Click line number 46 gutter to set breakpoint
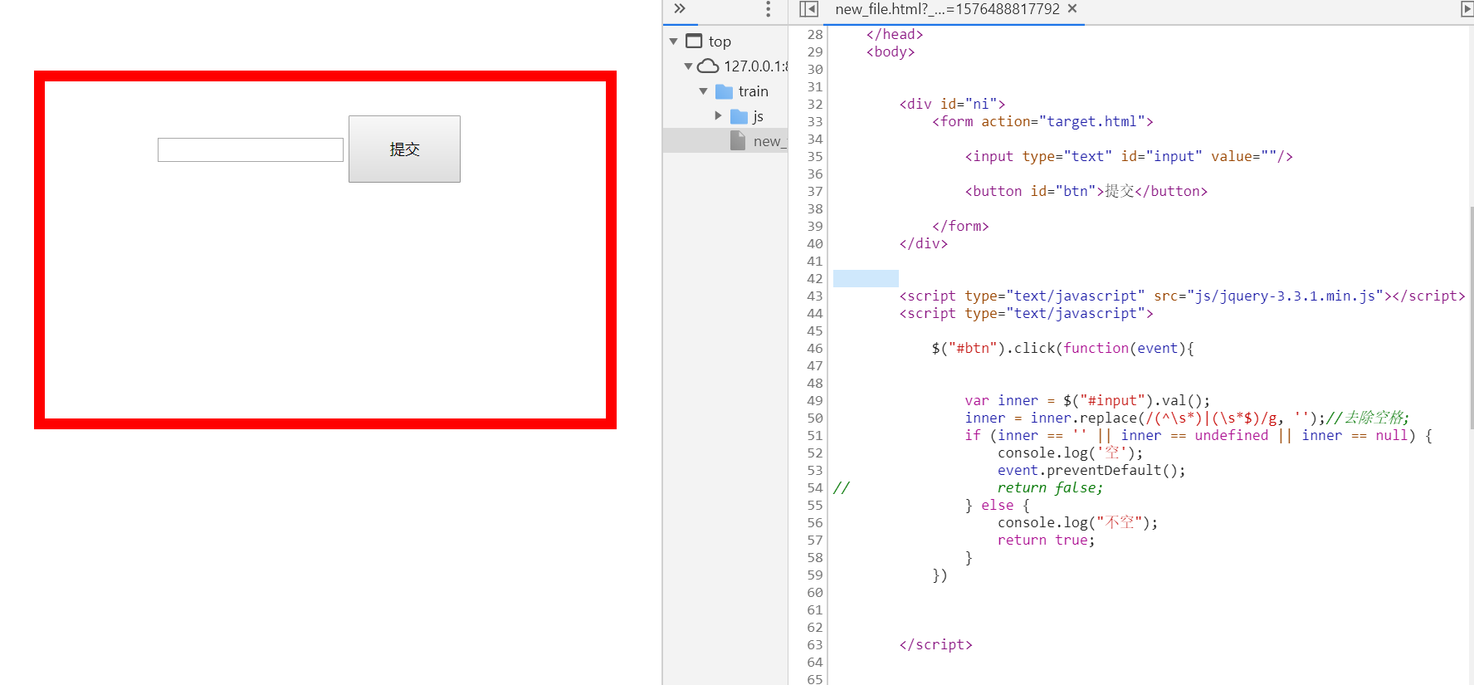Viewport: 1474px width, 685px height. [814, 349]
